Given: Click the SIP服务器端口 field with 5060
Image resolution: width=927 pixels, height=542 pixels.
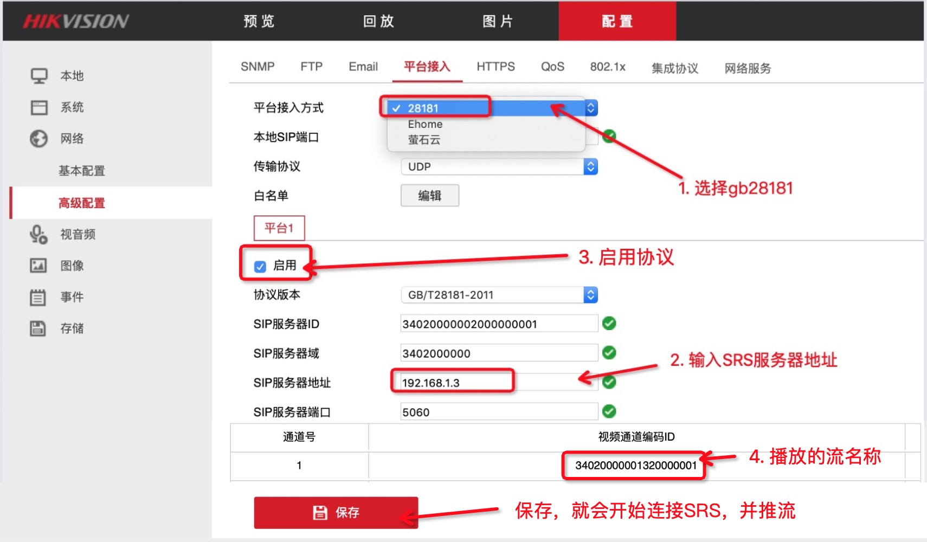Looking at the screenshot, I should coord(499,412).
